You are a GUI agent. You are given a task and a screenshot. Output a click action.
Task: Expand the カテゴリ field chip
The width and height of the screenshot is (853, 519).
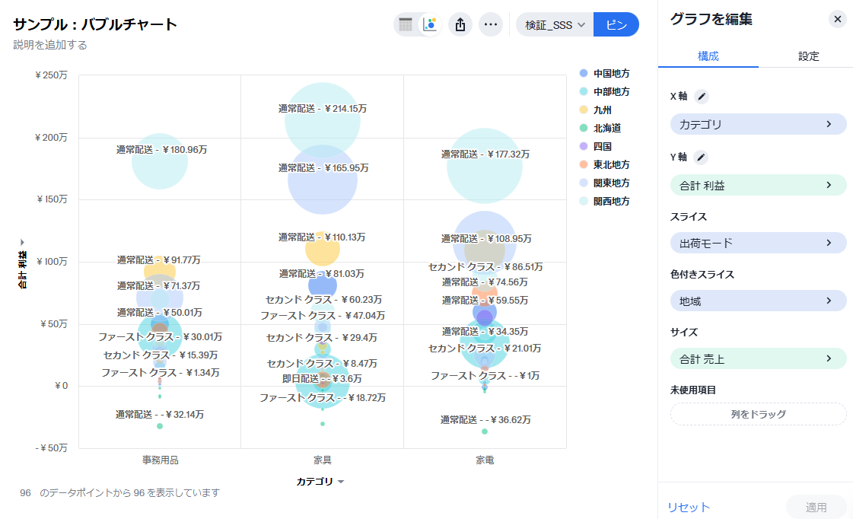[758, 124]
